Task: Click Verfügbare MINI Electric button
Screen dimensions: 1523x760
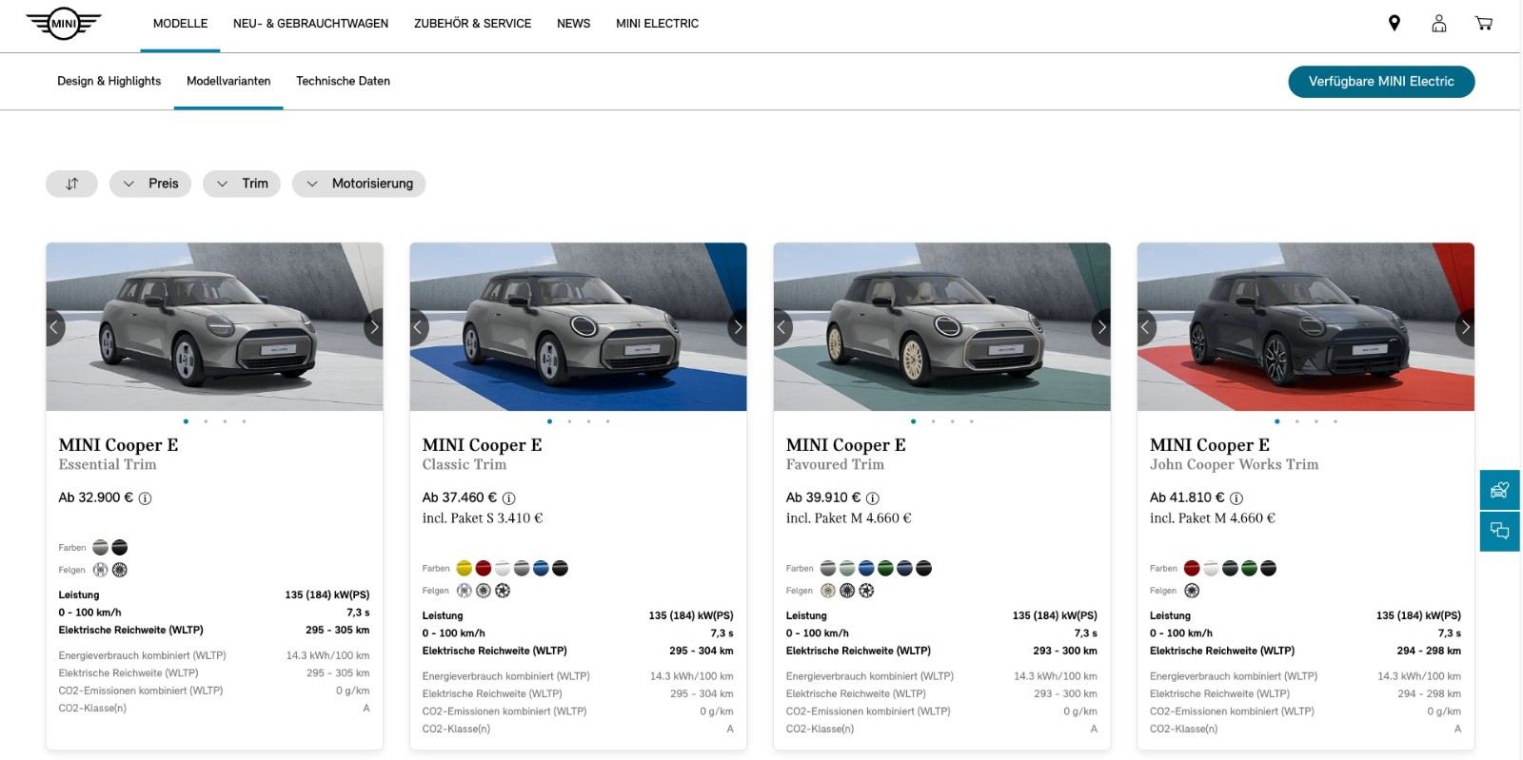Action: tap(1381, 82)
